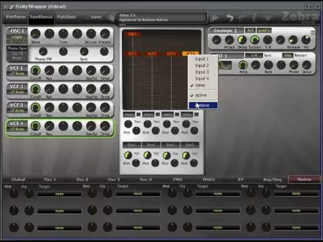The height and width of the screenshot is (242, 323).
Task: Switch to the Perform tab
Action: point(15,17)
